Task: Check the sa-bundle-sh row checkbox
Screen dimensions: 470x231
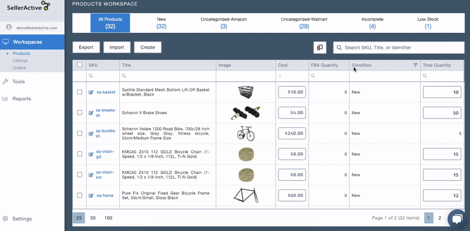Action: click(79, 133)
